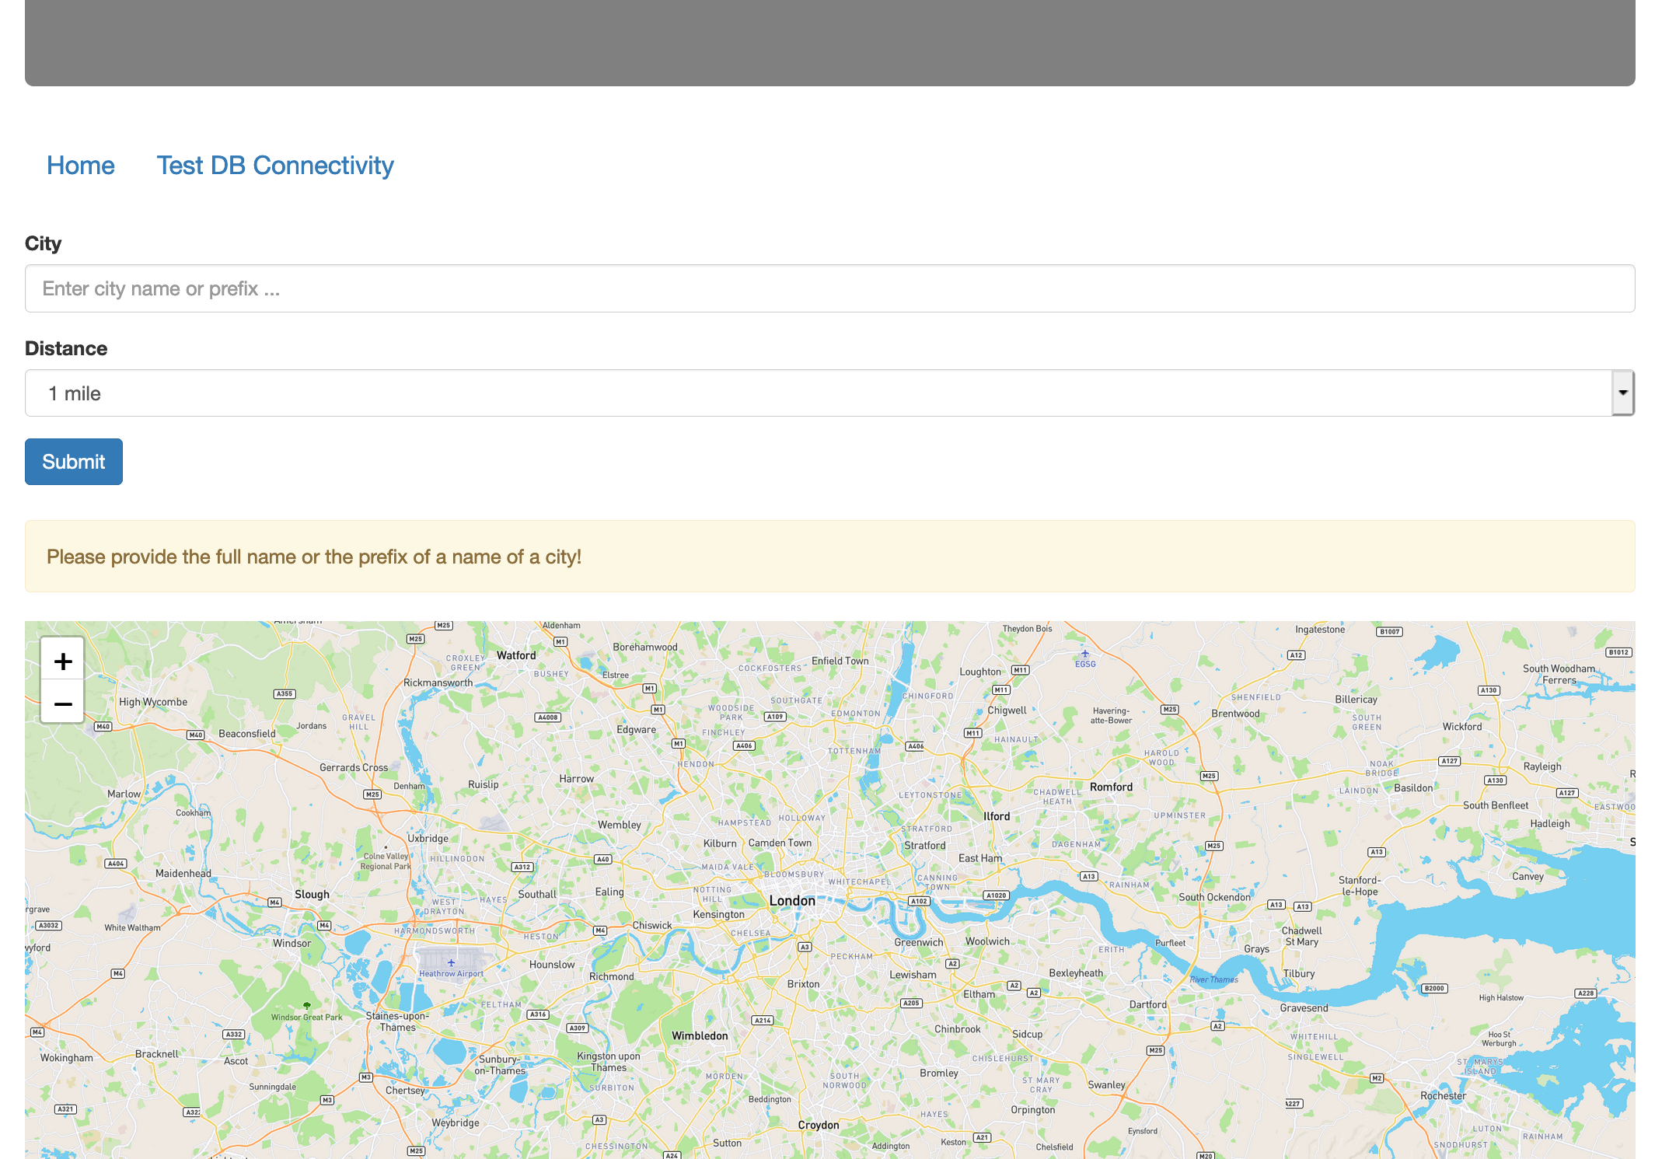Click the A406 road marker near Finchley
Viewport: 1662px width, 1159px height.
[744, 745]
